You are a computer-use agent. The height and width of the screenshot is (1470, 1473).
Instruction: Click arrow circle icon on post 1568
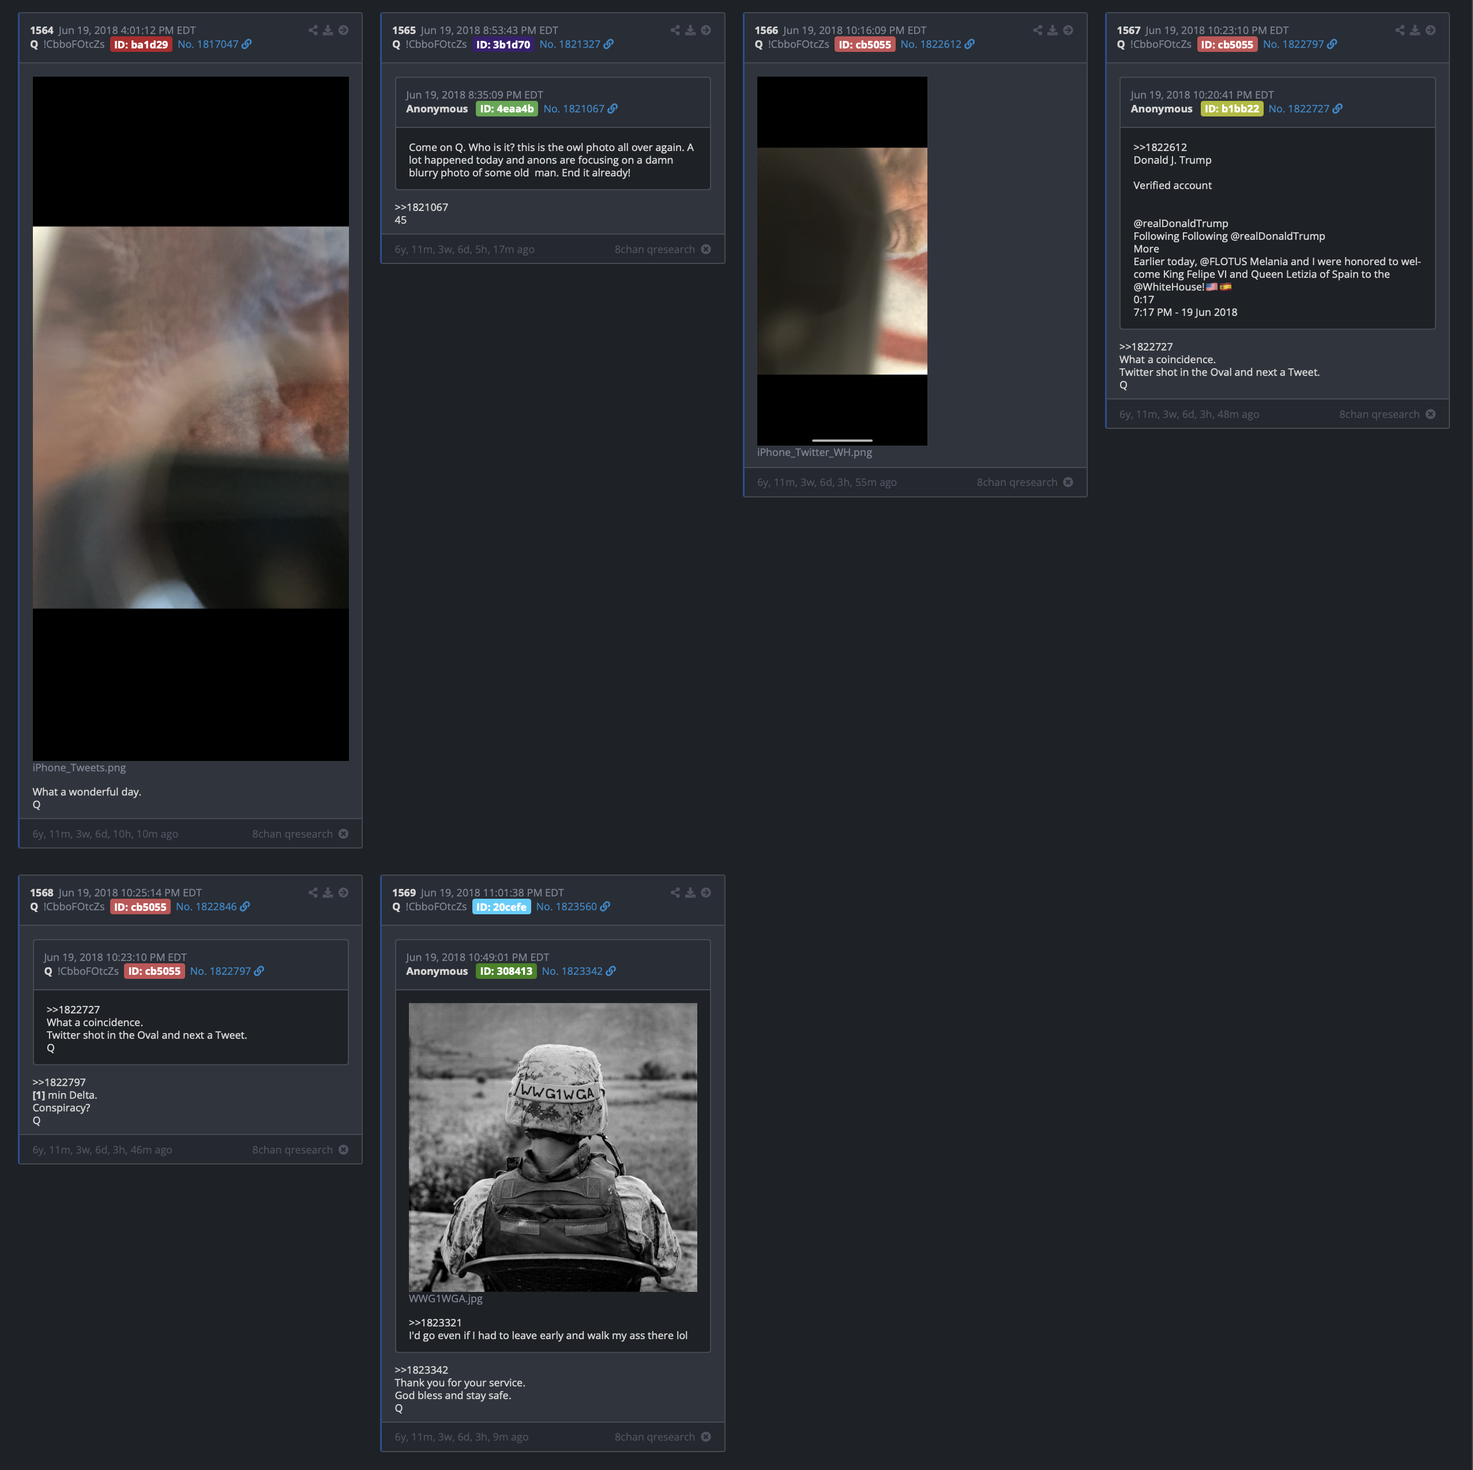[344, 892]
